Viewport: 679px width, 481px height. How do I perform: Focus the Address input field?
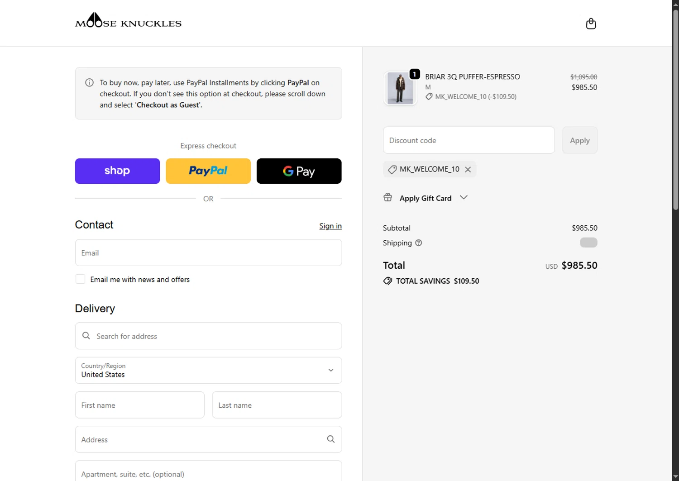tap(208, 439)
